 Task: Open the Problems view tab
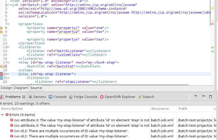pos(13,97)
